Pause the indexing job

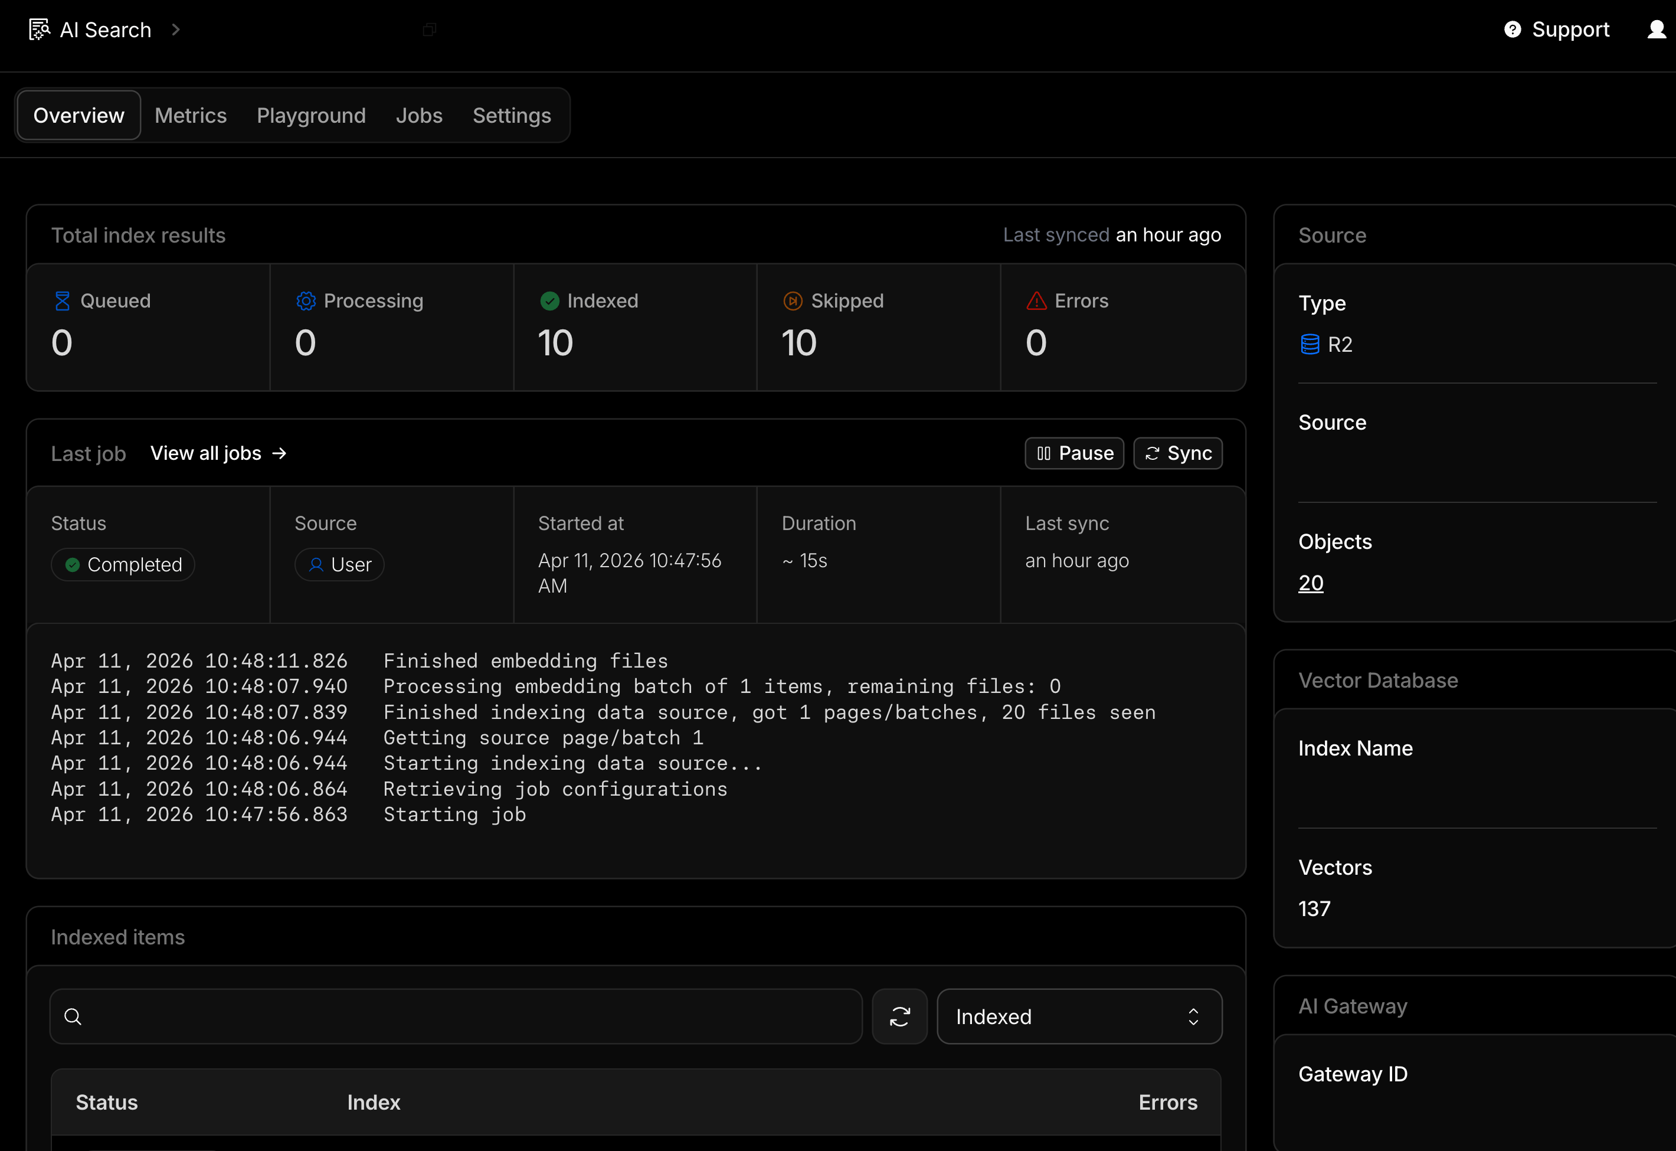coord(1074,453)
